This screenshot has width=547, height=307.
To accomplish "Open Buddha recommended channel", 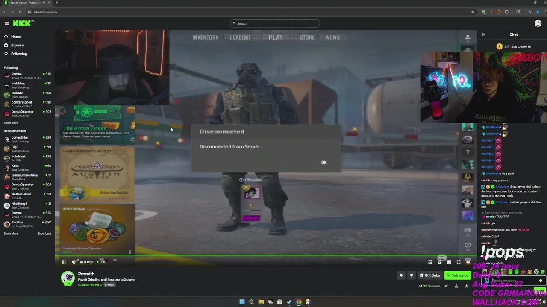I will pyautogui.click(x=27, y=224).
